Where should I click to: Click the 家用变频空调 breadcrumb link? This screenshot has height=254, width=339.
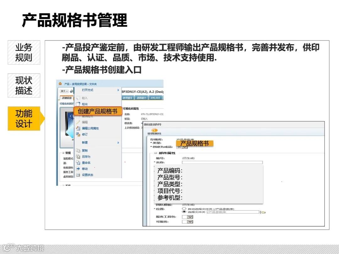tap(79, 84)
